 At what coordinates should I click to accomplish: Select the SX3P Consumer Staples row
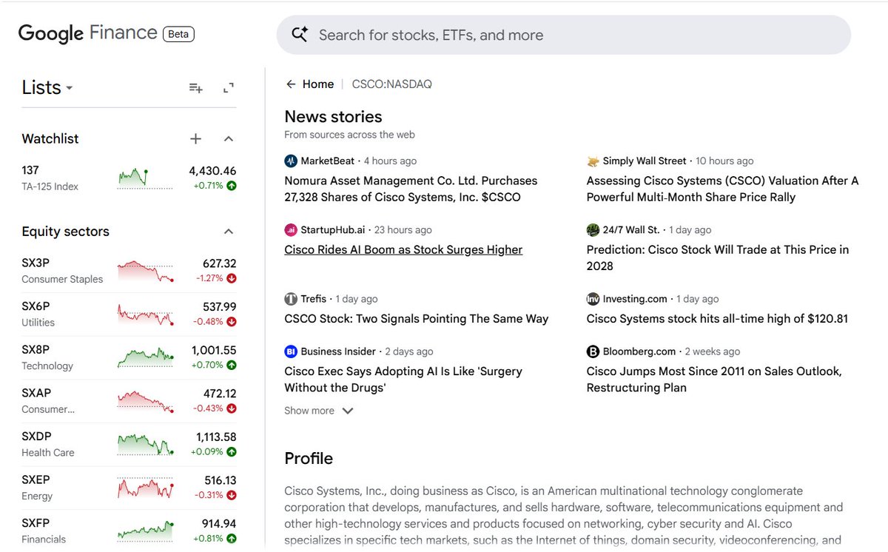point(129,271)
